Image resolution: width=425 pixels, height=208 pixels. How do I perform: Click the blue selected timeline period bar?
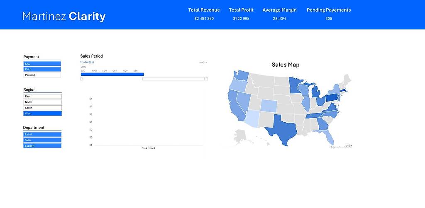pos(112,75)
